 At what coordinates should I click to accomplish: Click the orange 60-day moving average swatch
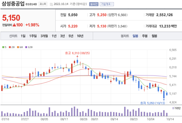point(18,47)
